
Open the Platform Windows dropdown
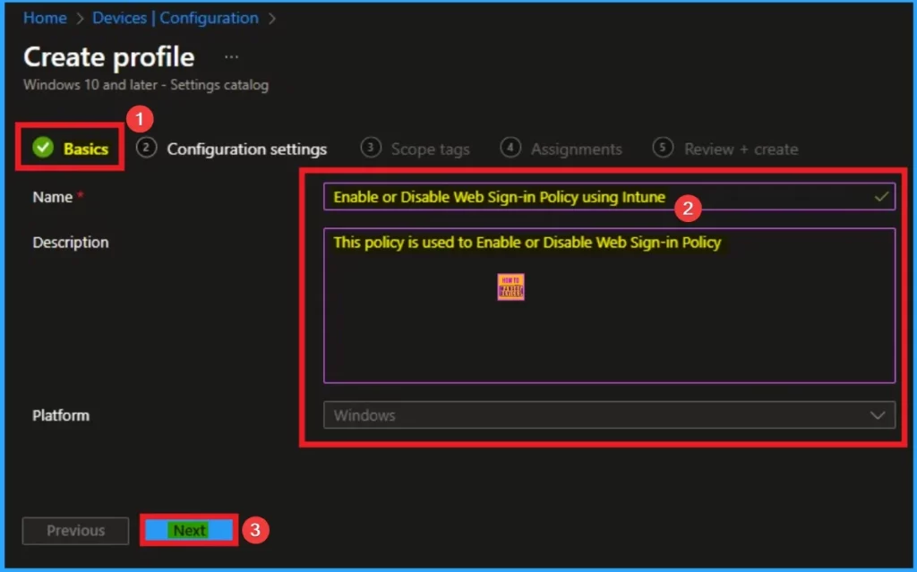click(x=609, y=415)
